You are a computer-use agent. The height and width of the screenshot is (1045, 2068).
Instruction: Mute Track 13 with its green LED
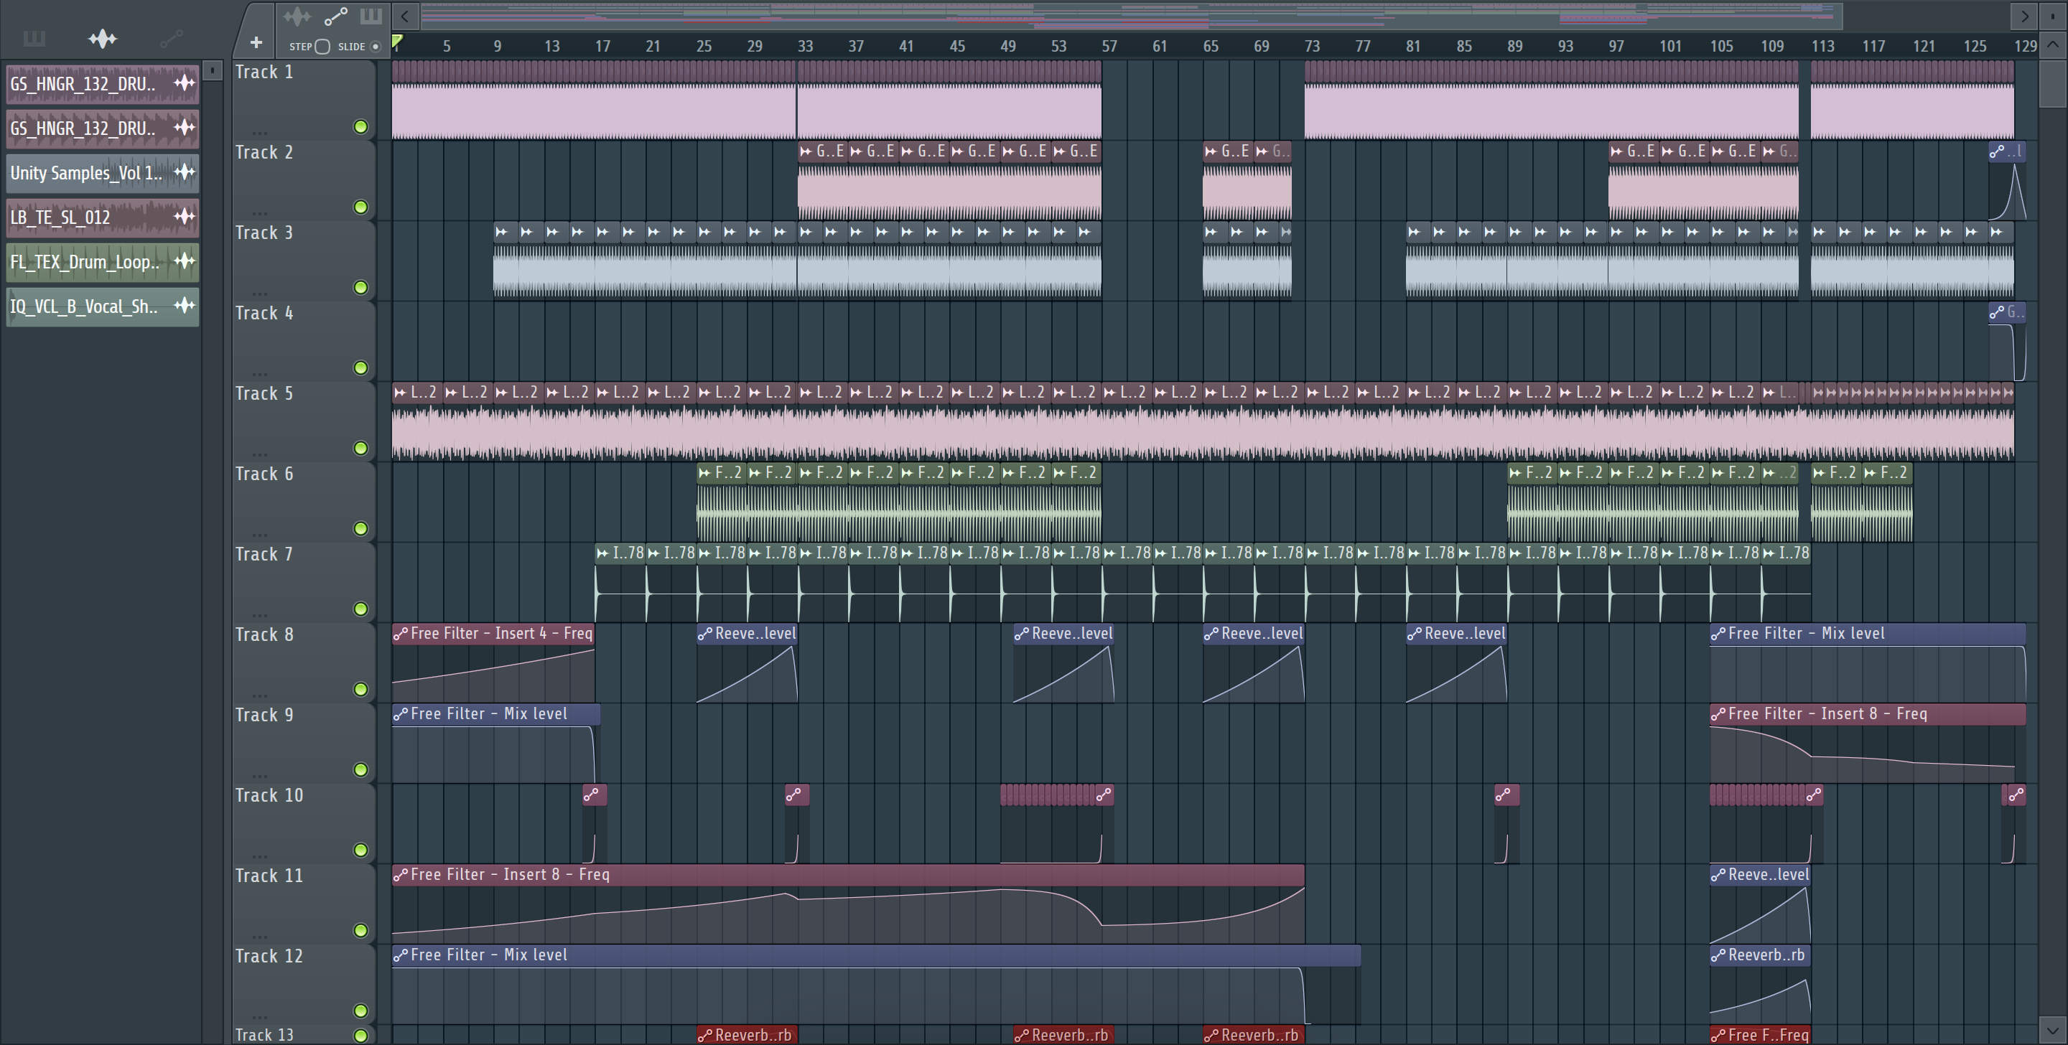(x=360, y=1036)
